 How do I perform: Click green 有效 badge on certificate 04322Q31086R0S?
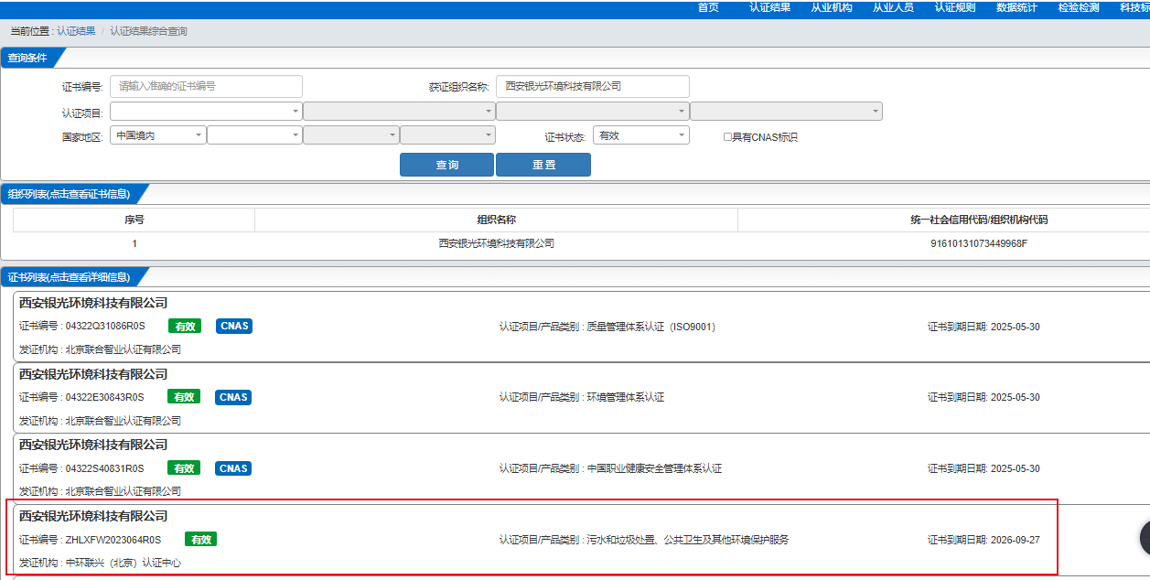184,327
